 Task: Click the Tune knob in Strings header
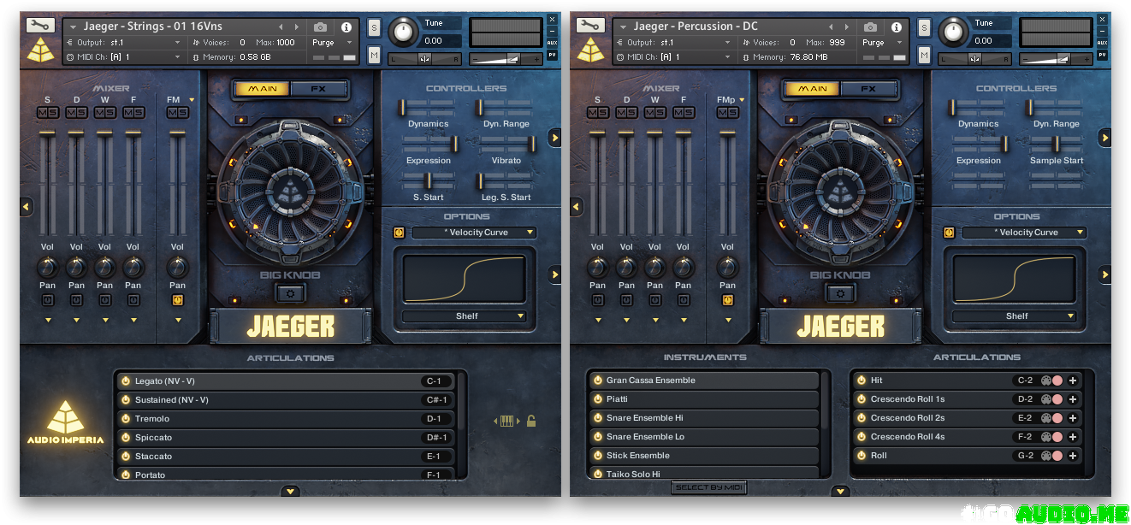point(405,32)
